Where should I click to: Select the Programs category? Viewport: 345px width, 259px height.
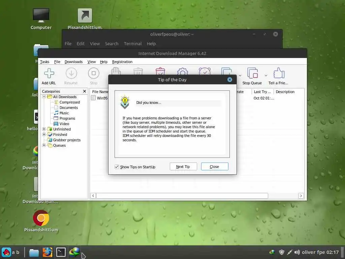pyautogui.click(x=67, y=118)
